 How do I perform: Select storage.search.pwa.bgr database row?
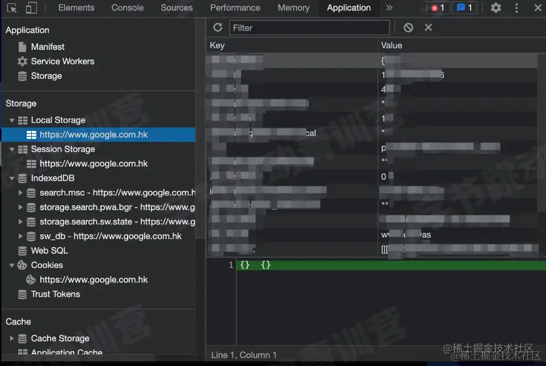(x=117, y=207)
